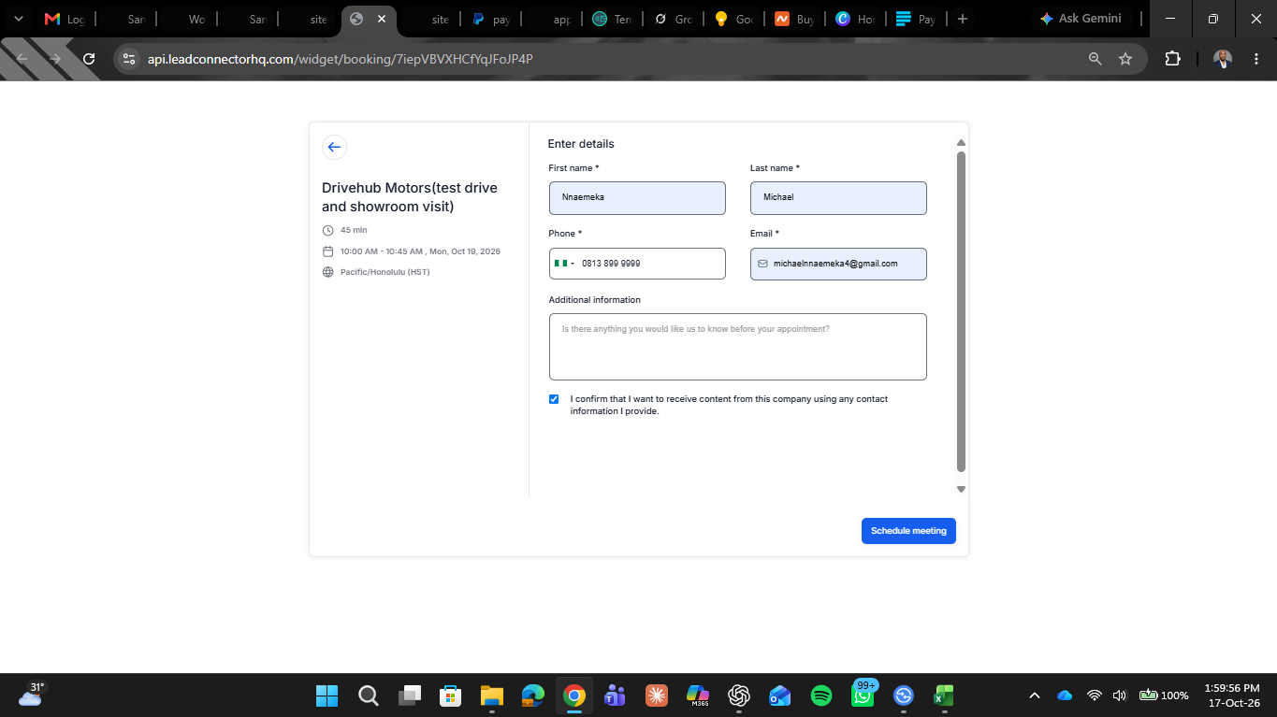Viewport: 1277px width, 717px height.
Task: Open a new tab with the plus button
Action: (x=963, y=19)
